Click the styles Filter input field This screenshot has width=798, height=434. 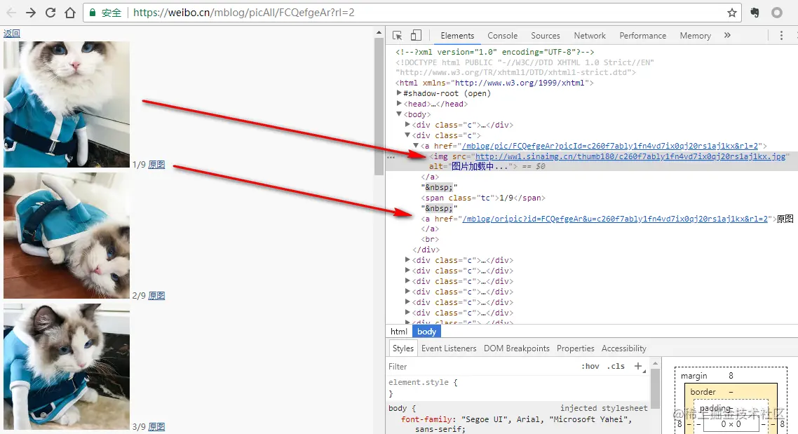pos(481,366)
